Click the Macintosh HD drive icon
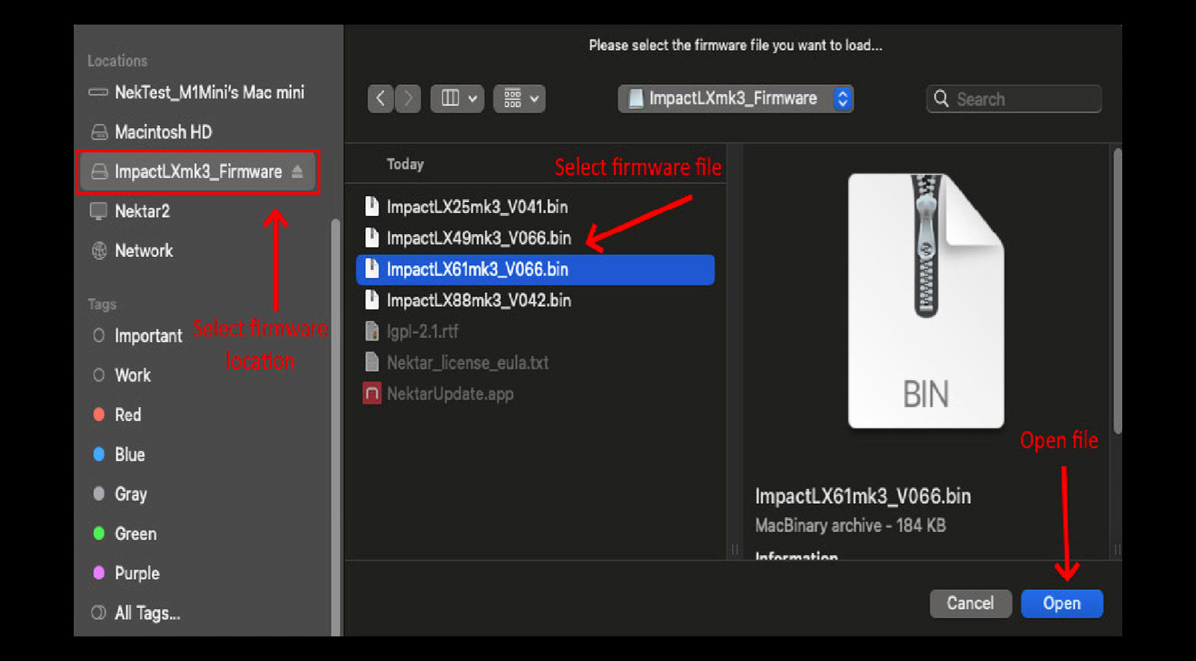The height and width of the screenshot is (661, 1196). (99, 133)
